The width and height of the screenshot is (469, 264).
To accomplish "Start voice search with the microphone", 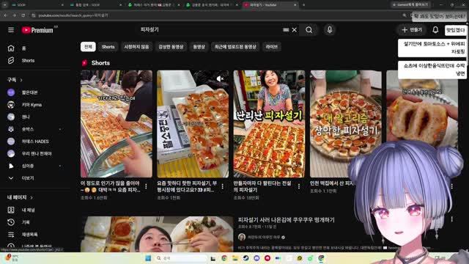I will (x=330, y=30).
